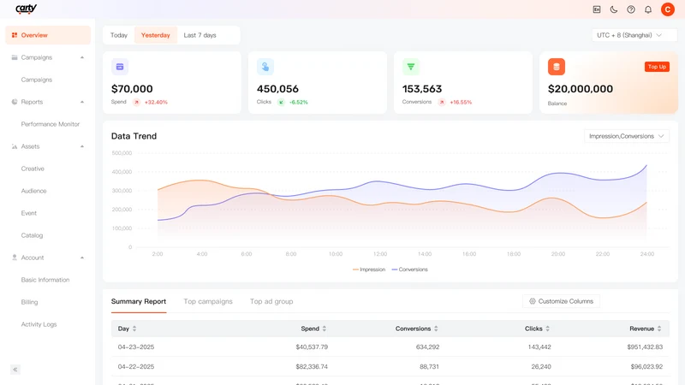Open the user avatar C menu
Screen dimensions: 685x385
tap(668, 9)
